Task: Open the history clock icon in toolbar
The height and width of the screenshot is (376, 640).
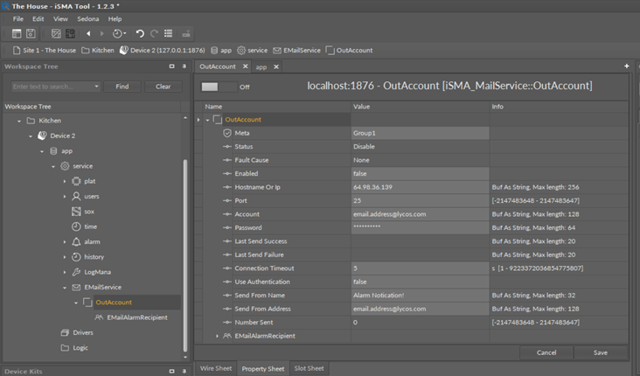Action: [x=118, y=33]
